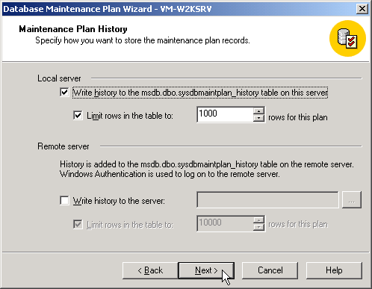
Task: Click the local rows field showing 1000
Action: tap(225, 114)
